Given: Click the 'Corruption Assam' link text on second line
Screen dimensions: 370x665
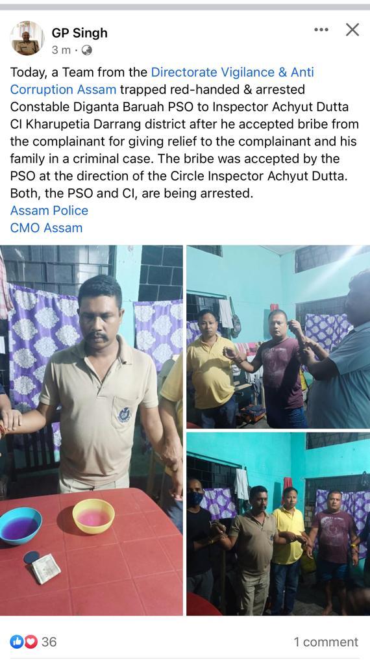Looking at the screenshot, I should [63, 90].
